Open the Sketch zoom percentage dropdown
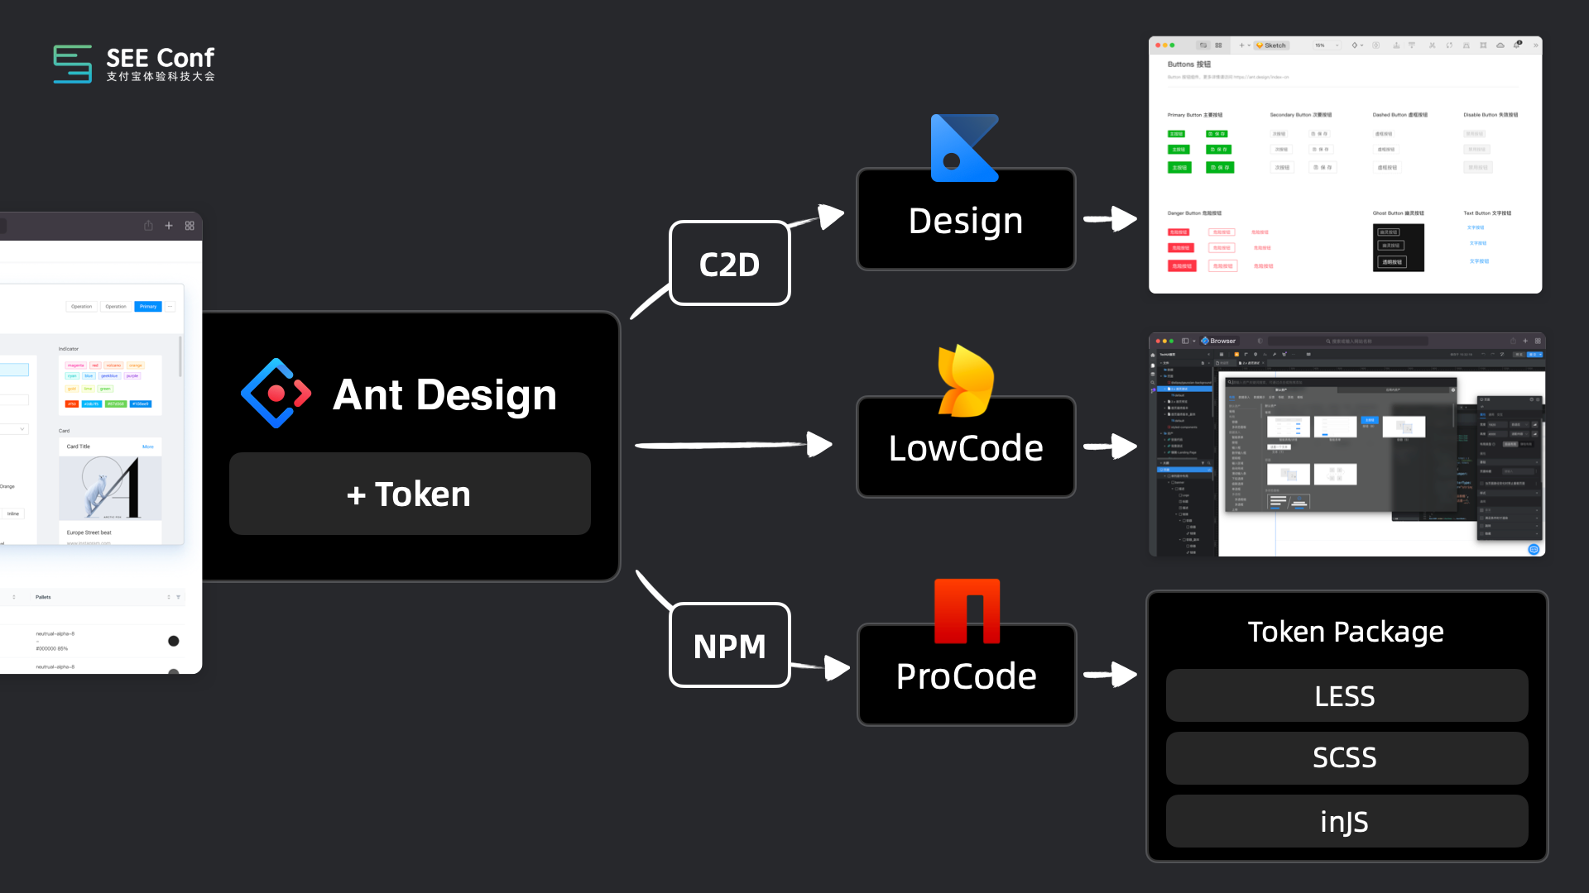This screenshot has height=893, width=1589. (1327, 45)
